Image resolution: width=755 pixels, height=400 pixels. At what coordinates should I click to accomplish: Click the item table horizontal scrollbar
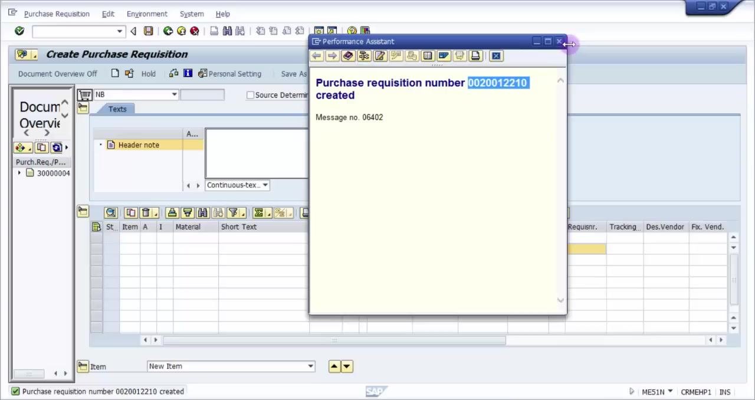pyautogui.click(x=334, y=340)
